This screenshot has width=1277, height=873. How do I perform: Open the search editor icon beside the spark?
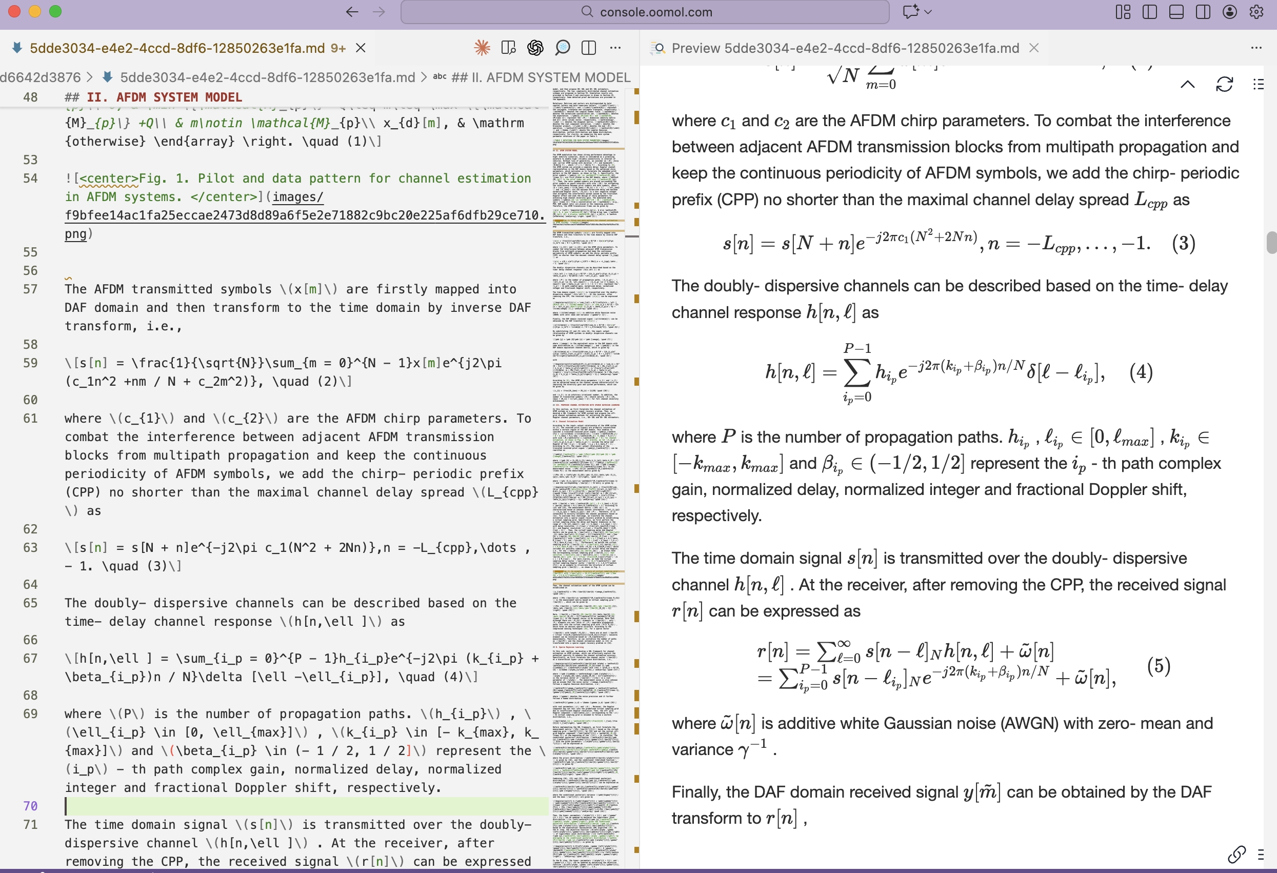point(508,48)
